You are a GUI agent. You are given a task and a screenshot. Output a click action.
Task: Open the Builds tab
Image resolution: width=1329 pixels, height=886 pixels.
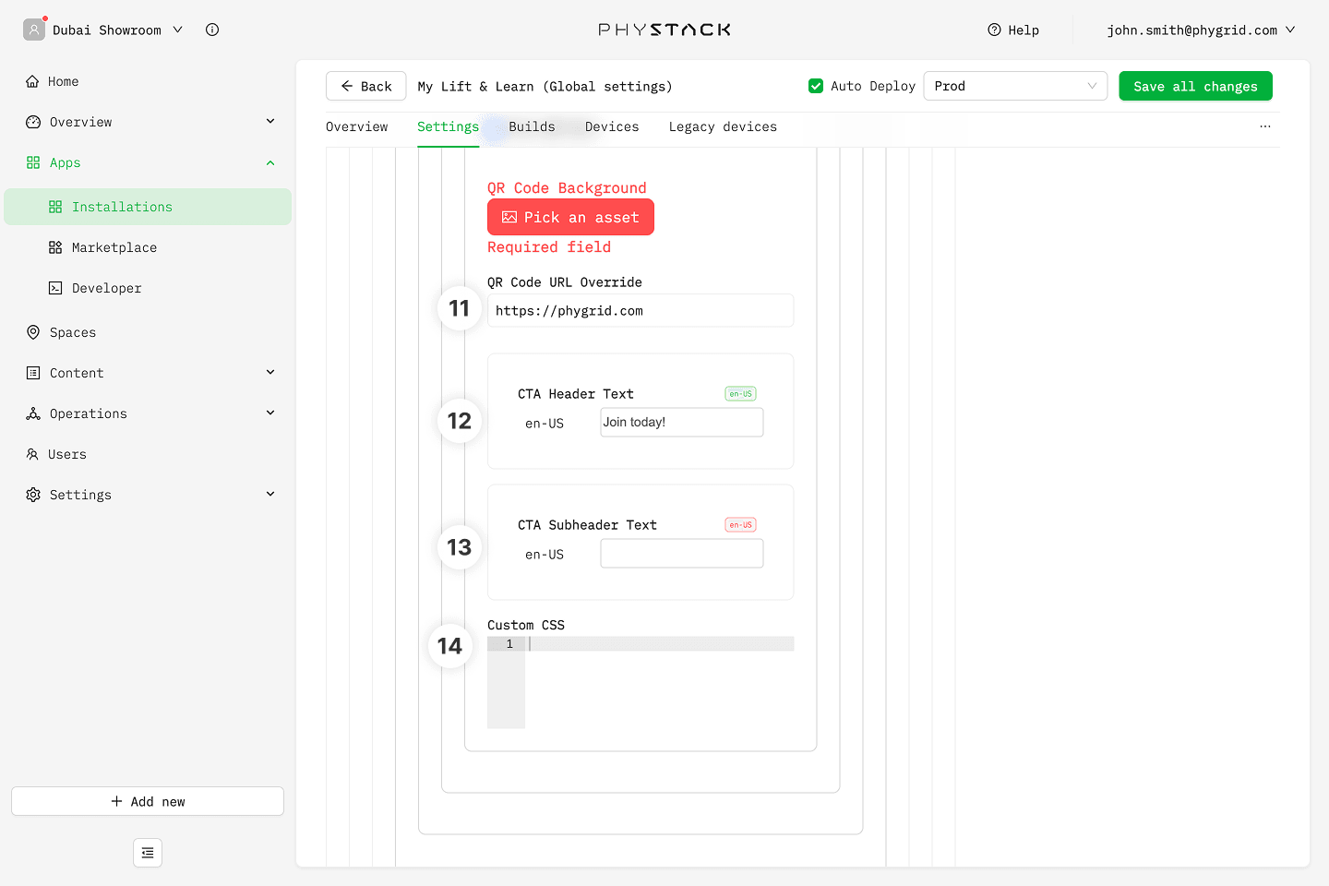[x=532, y=126]
